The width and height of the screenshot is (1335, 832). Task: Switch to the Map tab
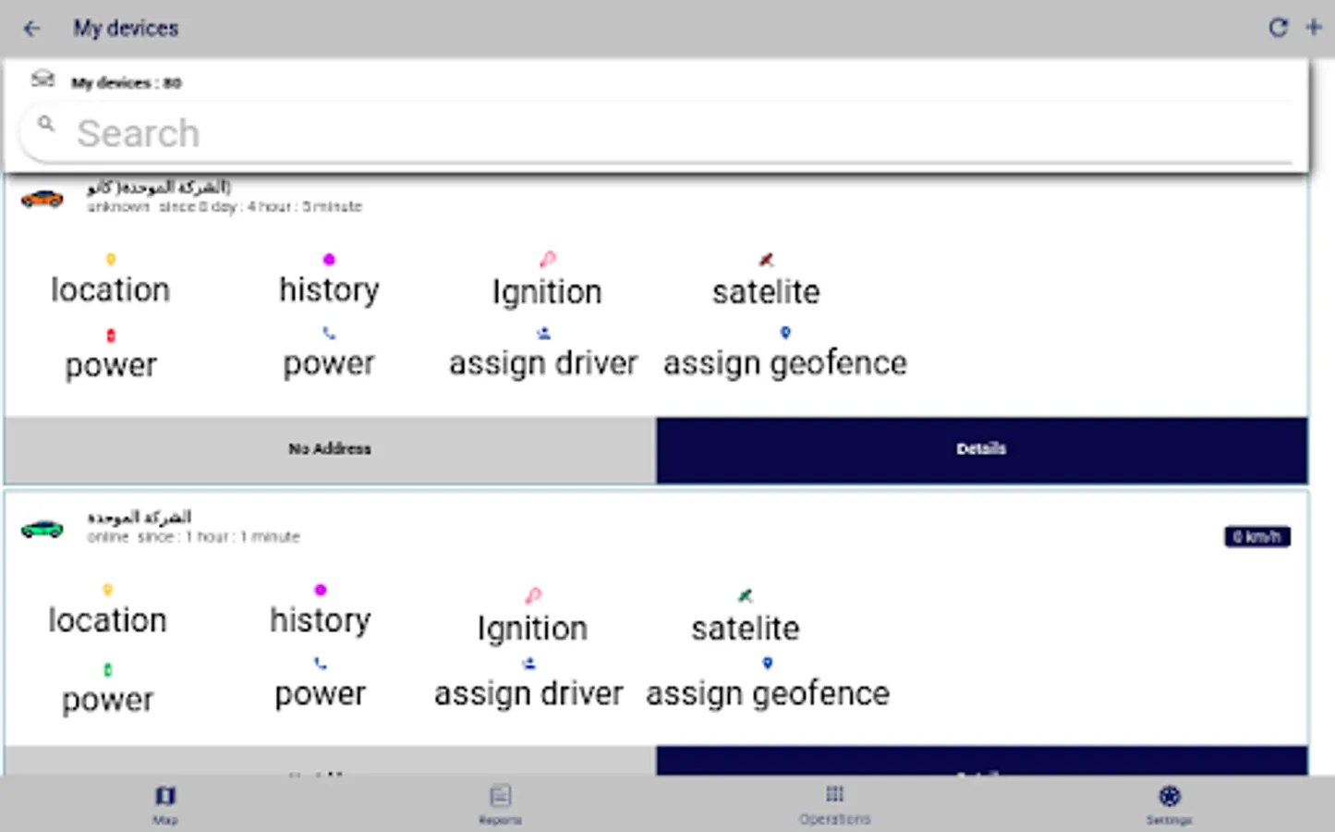[165, 804]
